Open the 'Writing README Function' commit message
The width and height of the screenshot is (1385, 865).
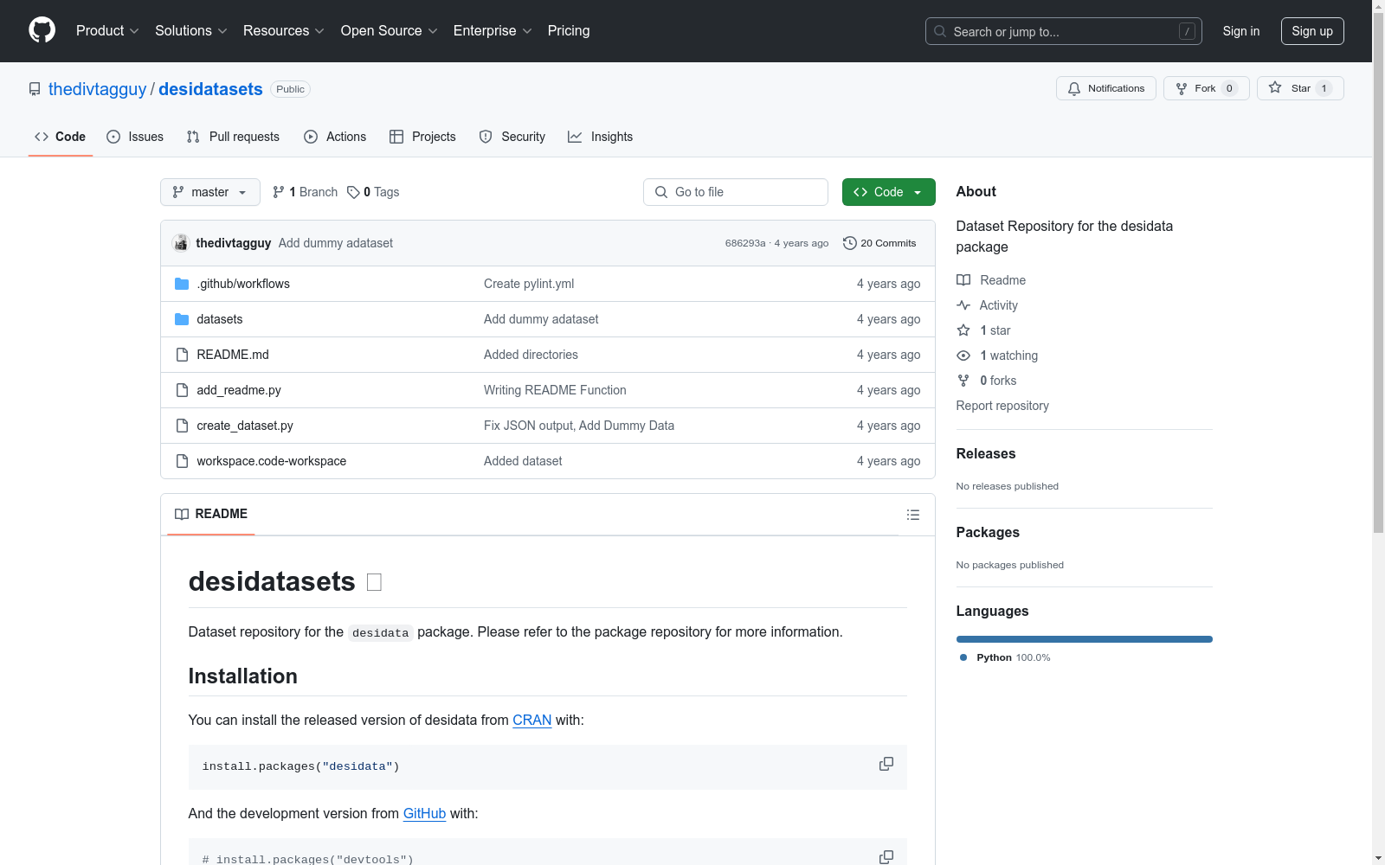coord(555,390)
